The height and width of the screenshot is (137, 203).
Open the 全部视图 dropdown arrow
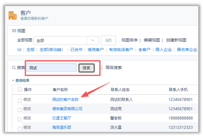(x=92, y=40)
